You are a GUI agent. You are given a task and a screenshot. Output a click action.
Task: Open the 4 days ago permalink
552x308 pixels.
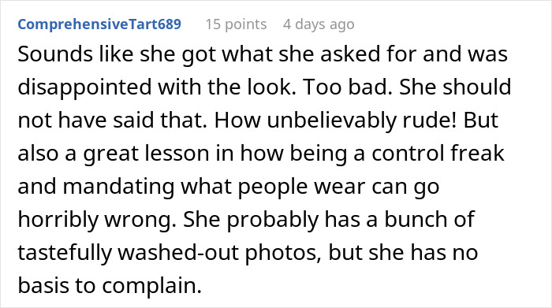click(x=319, y=24)
